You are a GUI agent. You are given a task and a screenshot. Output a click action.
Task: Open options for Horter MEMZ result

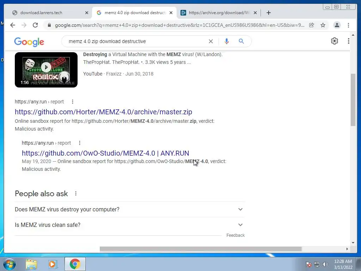point(73,102)
